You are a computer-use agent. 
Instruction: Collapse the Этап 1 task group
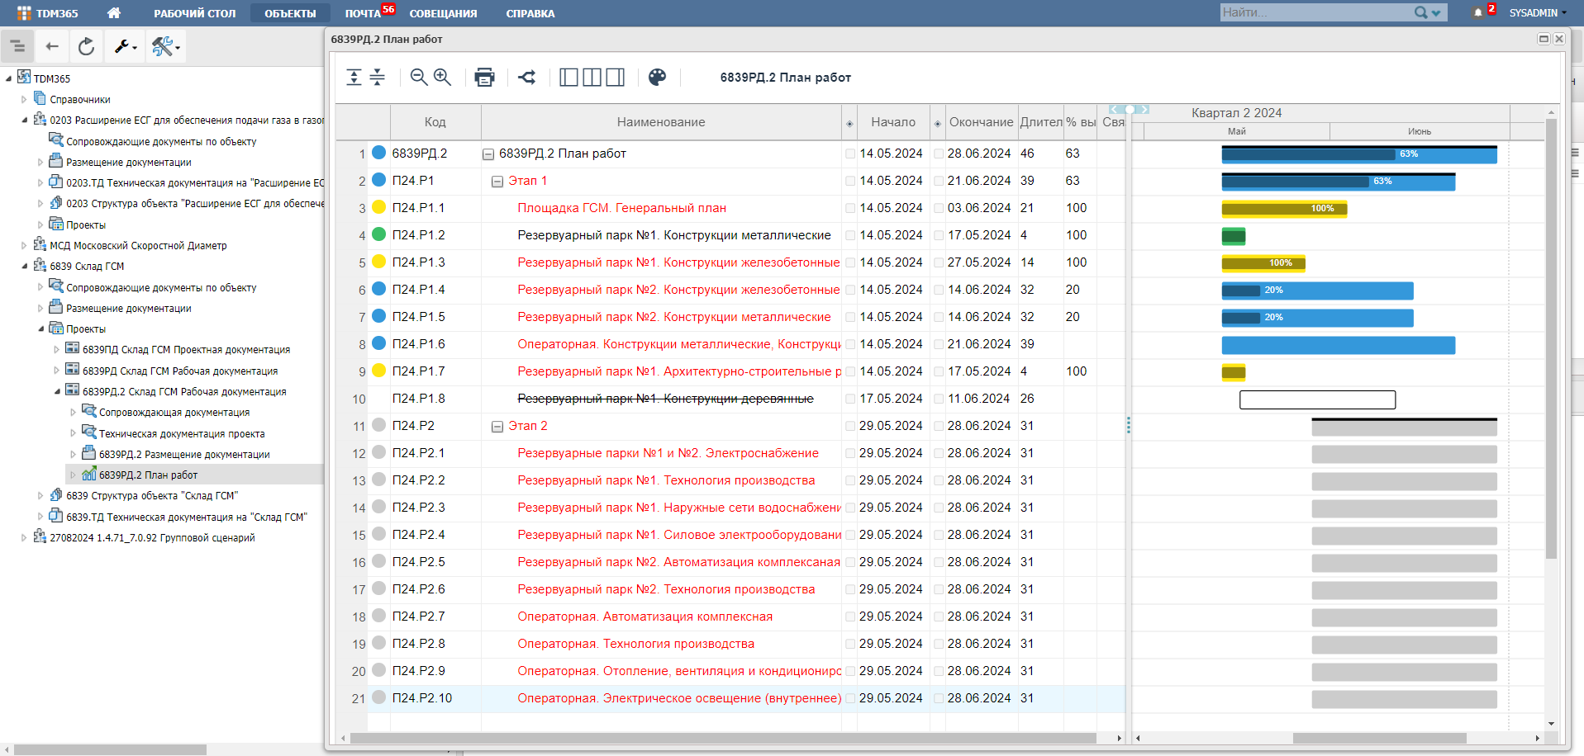click(x=497, y=182)
